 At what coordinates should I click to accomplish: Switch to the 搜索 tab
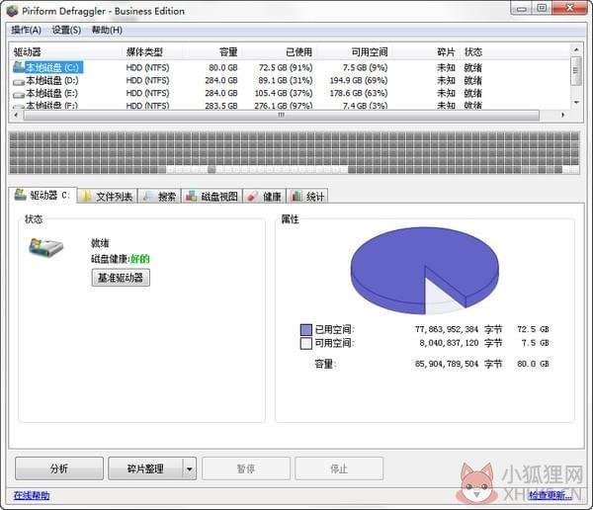pos(159,196)
